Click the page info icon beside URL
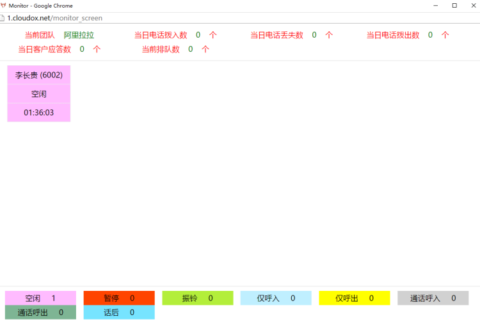Image resolution: width=480 pixels, height=326 pixels. click(3, 18)
